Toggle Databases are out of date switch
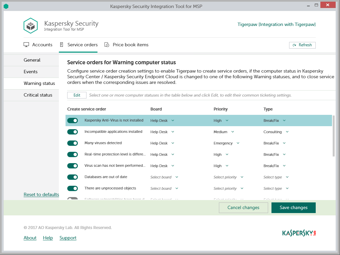Image resolution: width=340 pixels, height=255 pixels. 73,177
